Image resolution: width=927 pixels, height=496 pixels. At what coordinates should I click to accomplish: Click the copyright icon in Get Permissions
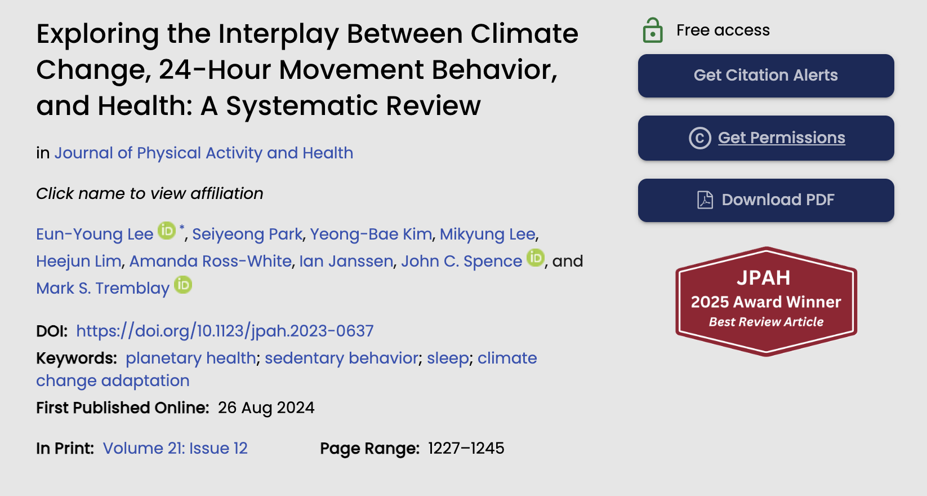(700, 138)
